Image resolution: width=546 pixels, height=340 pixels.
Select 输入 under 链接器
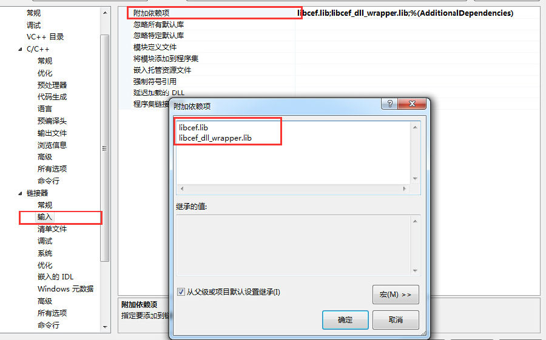(44, 217)
